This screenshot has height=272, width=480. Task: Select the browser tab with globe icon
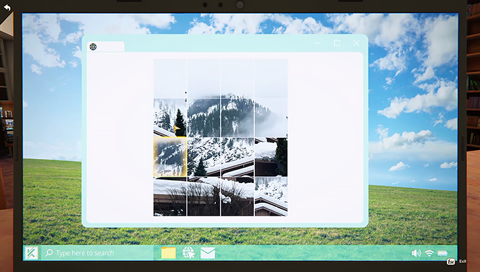pyautogui.click(x=106, y=47)
